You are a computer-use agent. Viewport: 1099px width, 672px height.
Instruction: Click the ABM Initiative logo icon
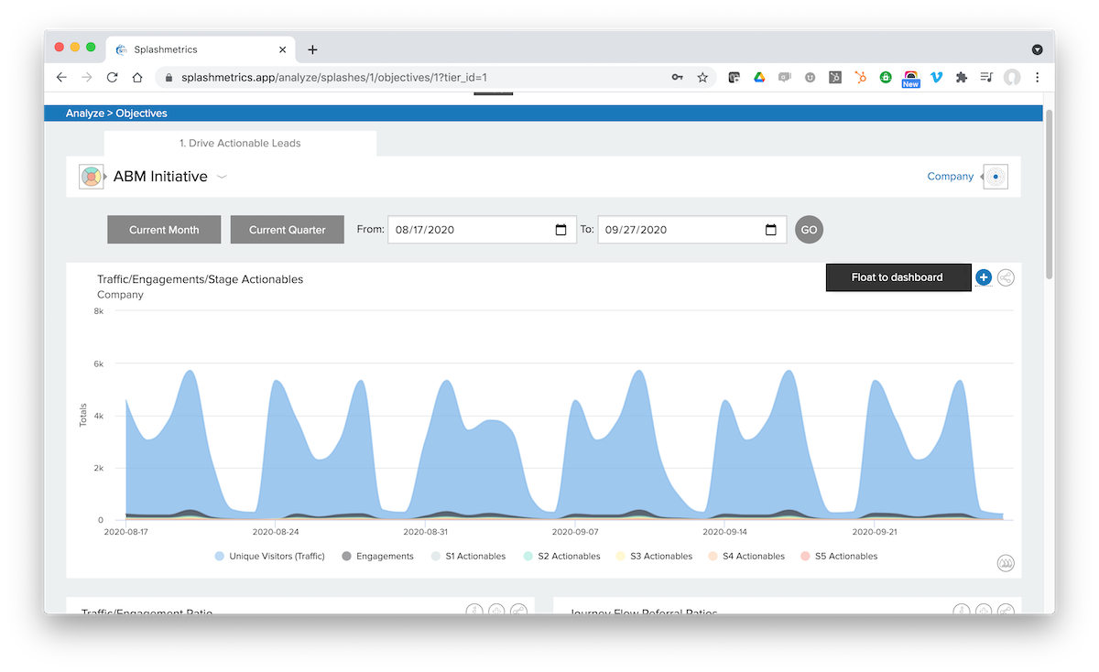tap(91, 177)
